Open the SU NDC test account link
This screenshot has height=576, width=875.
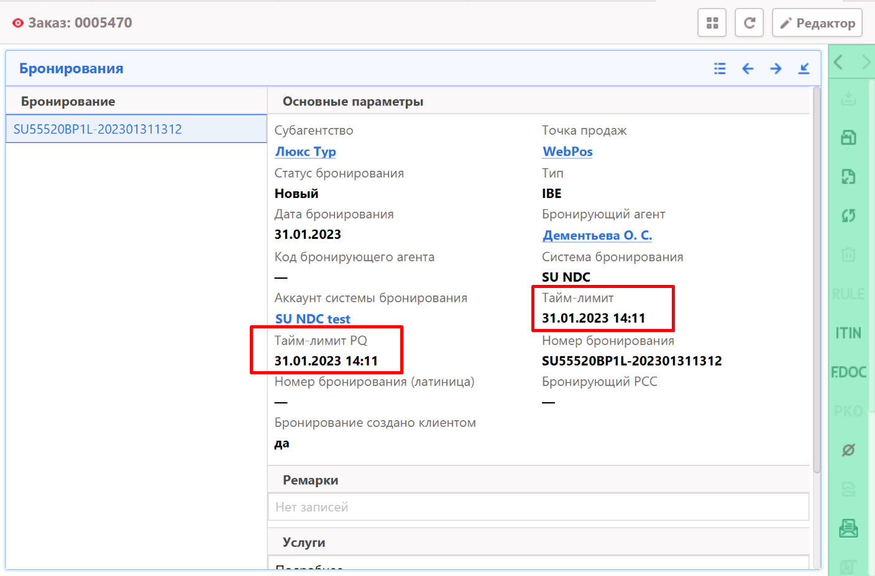(x=313, y=319)
